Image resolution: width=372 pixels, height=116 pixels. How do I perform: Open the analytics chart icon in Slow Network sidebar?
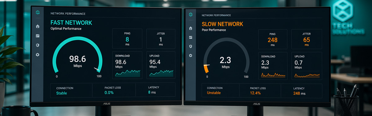[x=191, y=37]
